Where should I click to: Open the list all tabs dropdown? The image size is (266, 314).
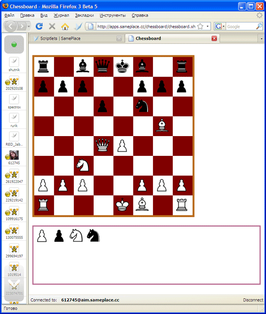[261, 38]
